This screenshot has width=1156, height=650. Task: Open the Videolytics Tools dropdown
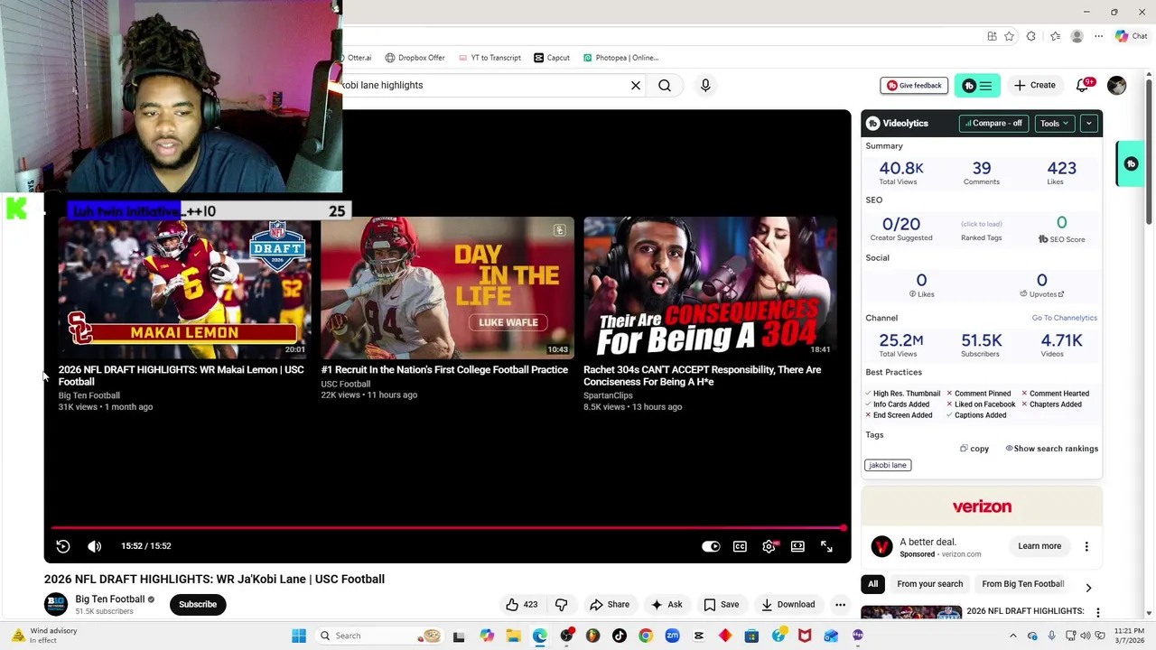click(1054, 123)
